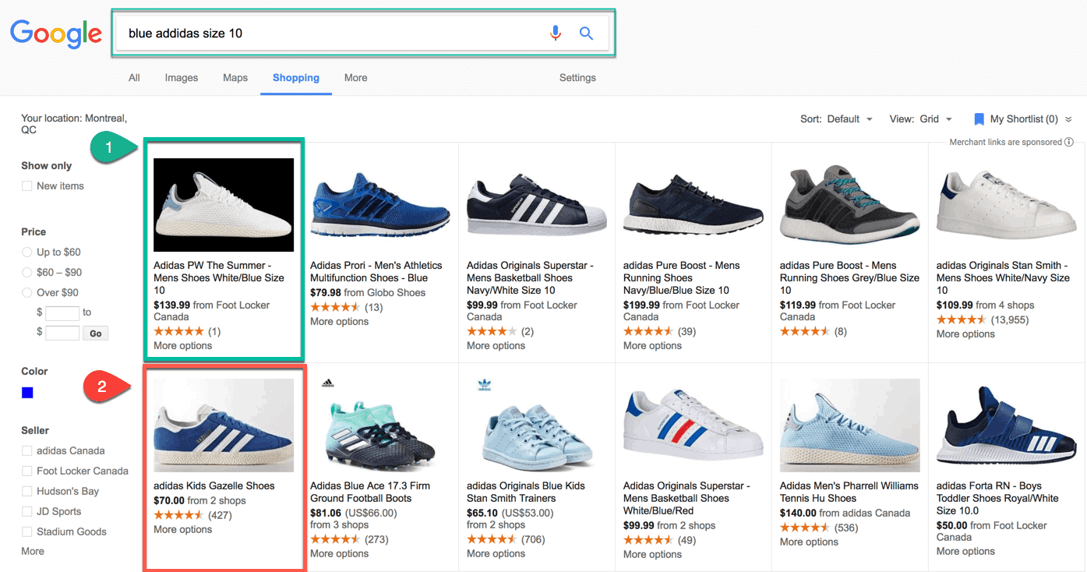
Task: Open adidas Forta RN Boys Toddler title link
Action: click(997, 498)
